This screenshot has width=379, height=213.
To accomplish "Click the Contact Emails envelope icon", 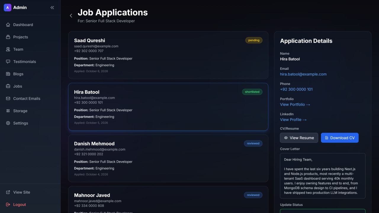I will [x=8, y=99].
